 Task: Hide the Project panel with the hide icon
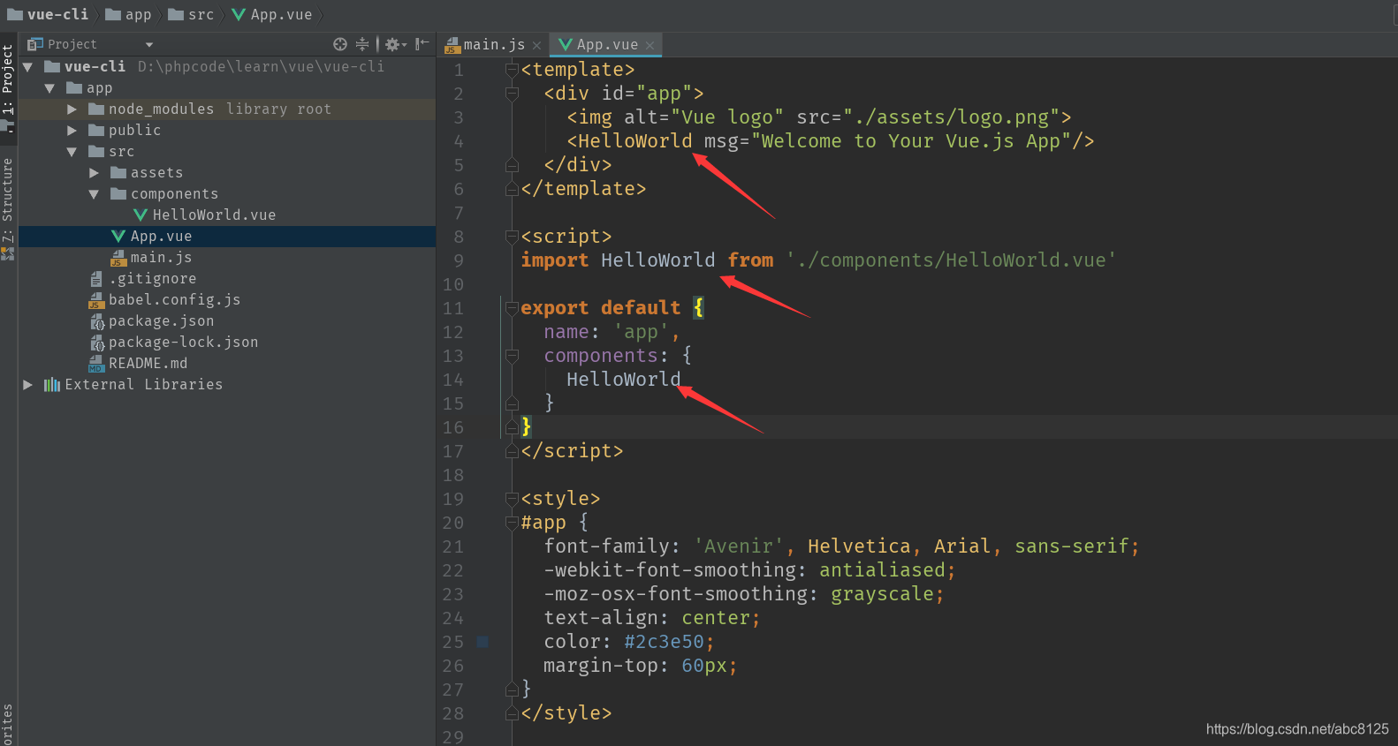(422, 44)
